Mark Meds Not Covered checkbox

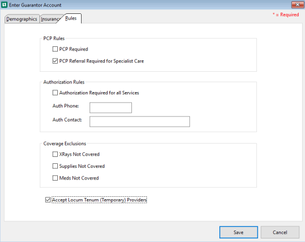tap(55, 178)
